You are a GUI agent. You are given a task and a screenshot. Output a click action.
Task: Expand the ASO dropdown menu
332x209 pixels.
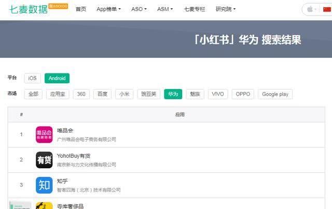coord(139,9)
